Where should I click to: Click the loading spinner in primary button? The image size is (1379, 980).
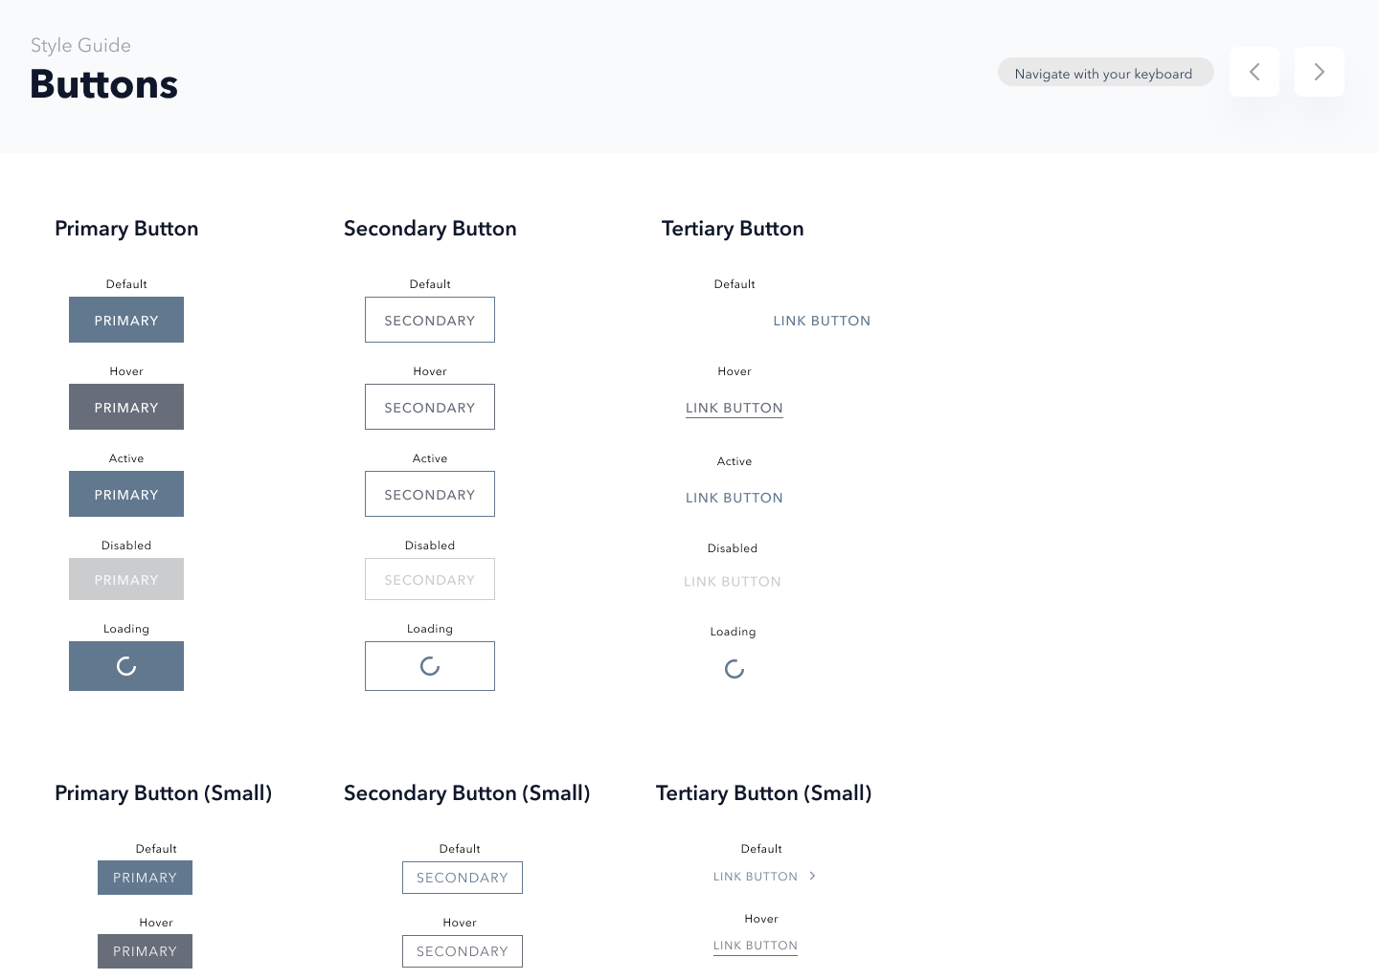(x=126, y=666)
